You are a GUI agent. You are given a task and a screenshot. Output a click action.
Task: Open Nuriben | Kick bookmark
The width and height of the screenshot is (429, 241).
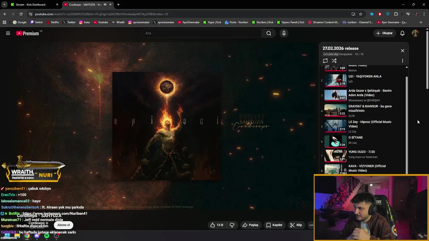point(263,22)
